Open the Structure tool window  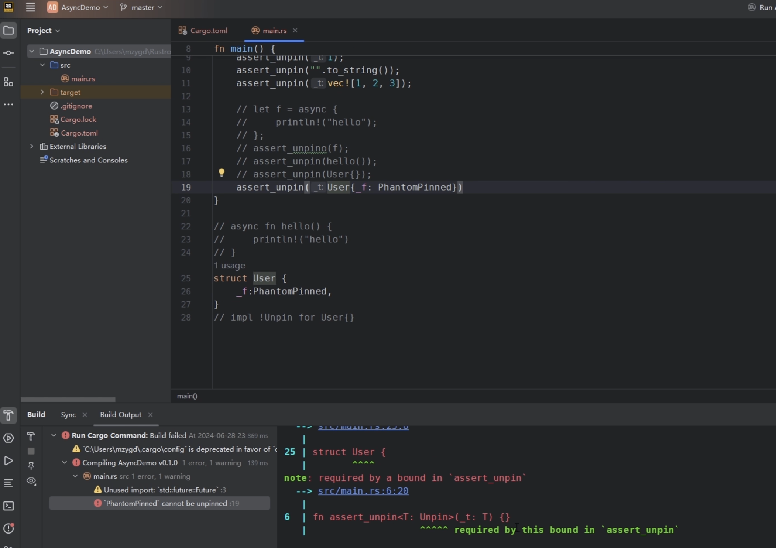coord(8,82)
